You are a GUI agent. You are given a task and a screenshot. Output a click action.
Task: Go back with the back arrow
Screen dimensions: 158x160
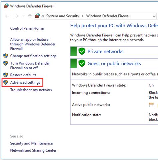coord(7,16)
